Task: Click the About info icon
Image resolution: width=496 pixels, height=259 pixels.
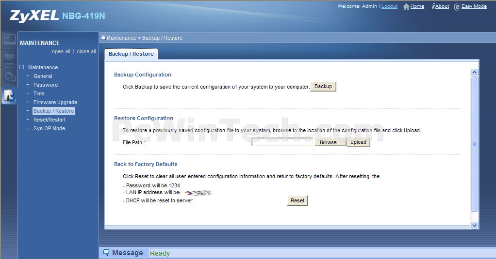Action: (433, 6)
